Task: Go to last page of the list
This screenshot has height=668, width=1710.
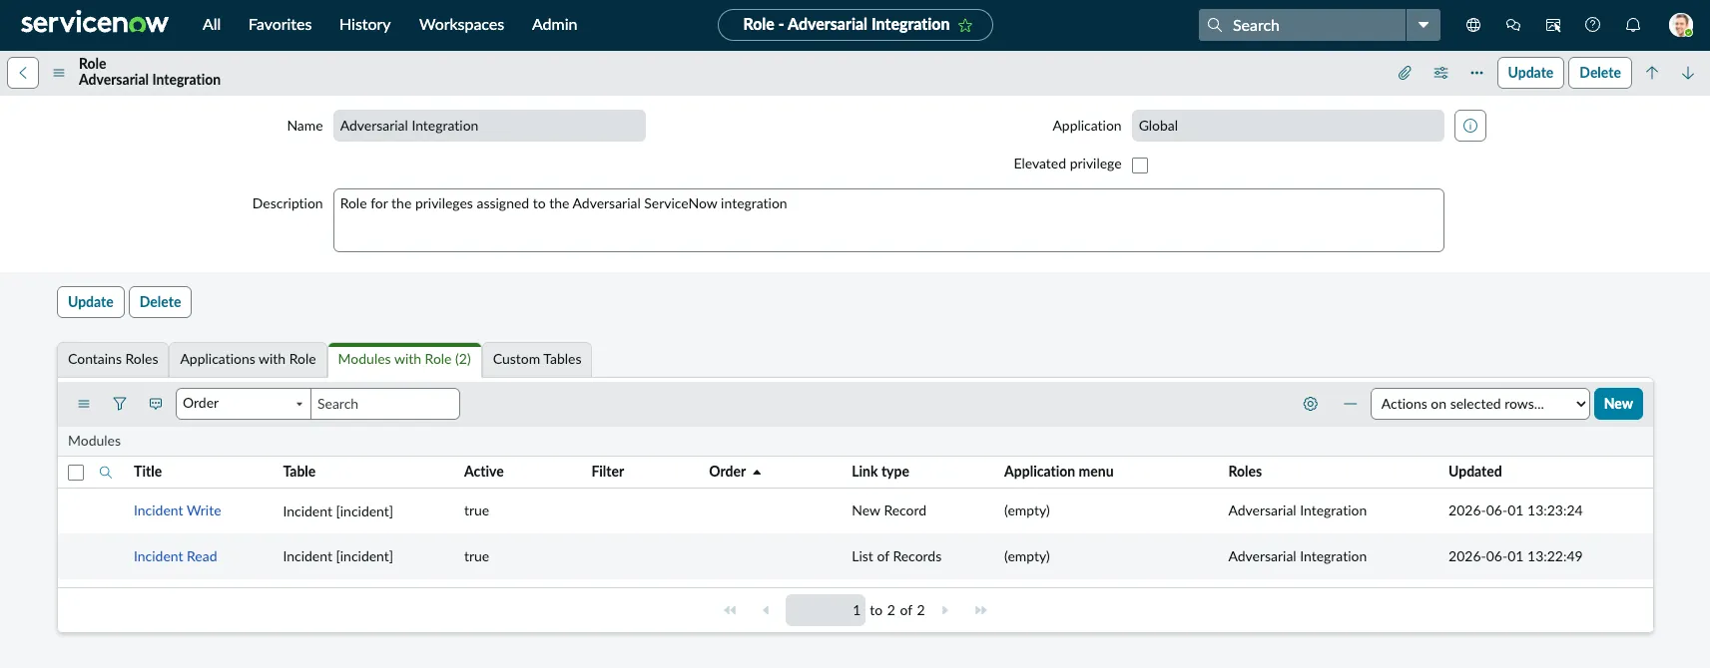Action: 981,610
